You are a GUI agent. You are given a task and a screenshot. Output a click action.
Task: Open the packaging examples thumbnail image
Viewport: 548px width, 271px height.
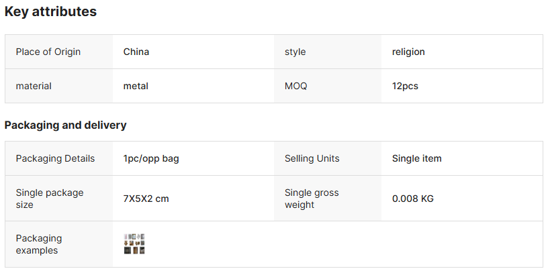[x=134, y=243]
